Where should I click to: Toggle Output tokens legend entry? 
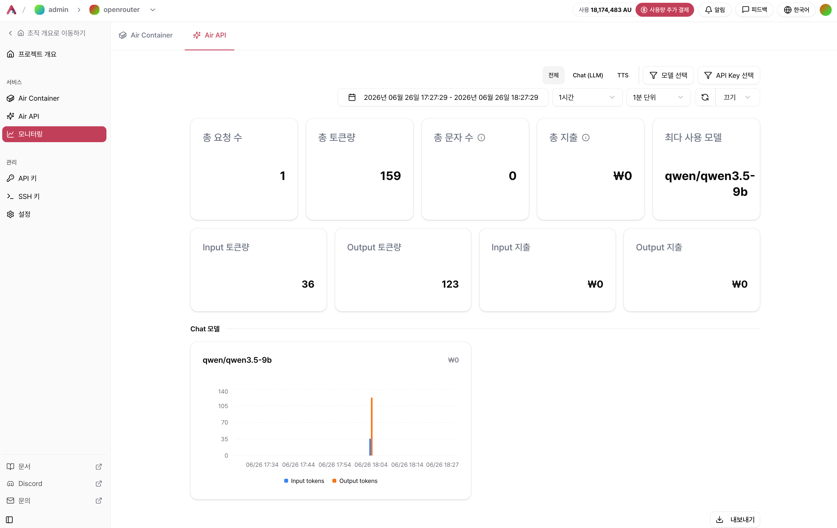(355, 481)
